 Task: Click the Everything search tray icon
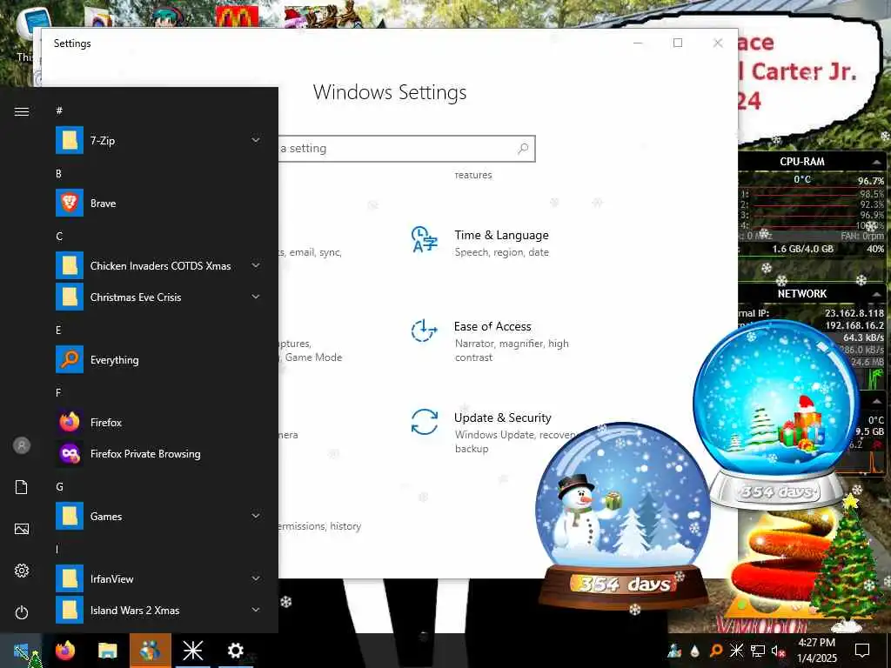pos(716,651)
